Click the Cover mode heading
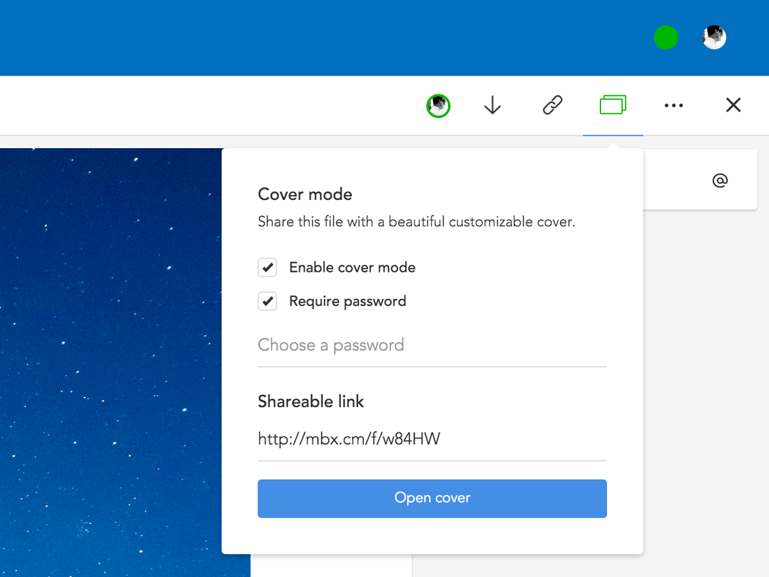 (305, 194)
